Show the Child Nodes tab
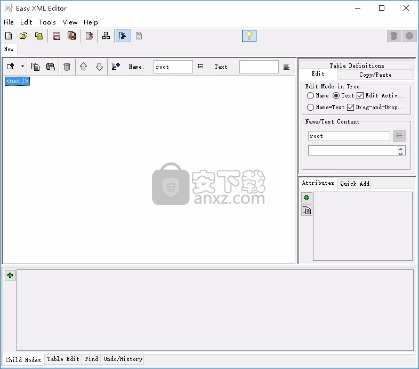 tap(23, 360)
